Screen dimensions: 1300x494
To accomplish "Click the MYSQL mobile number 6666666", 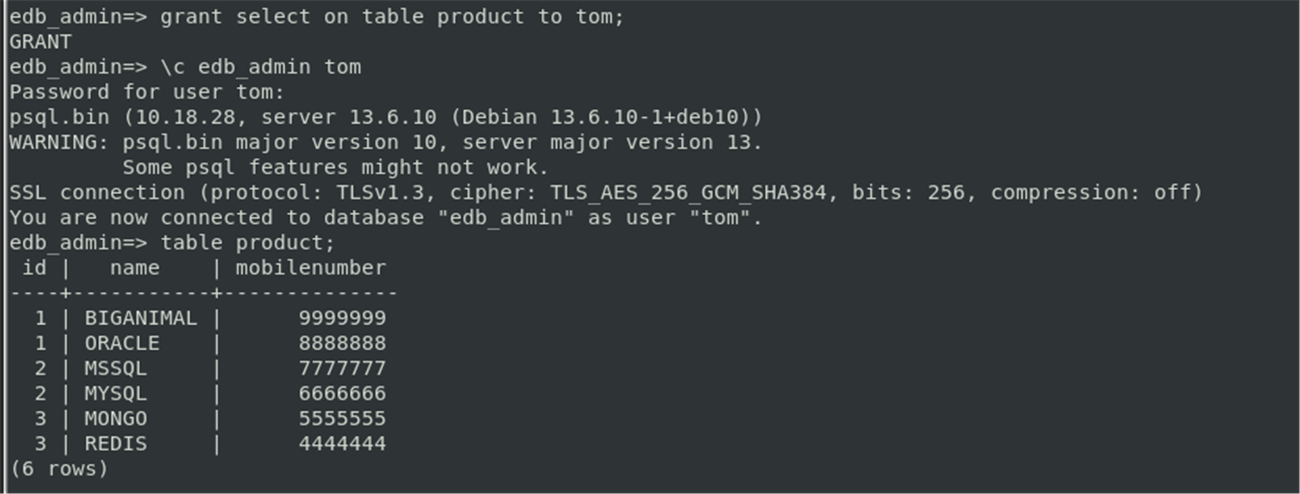I will (342, 394).
